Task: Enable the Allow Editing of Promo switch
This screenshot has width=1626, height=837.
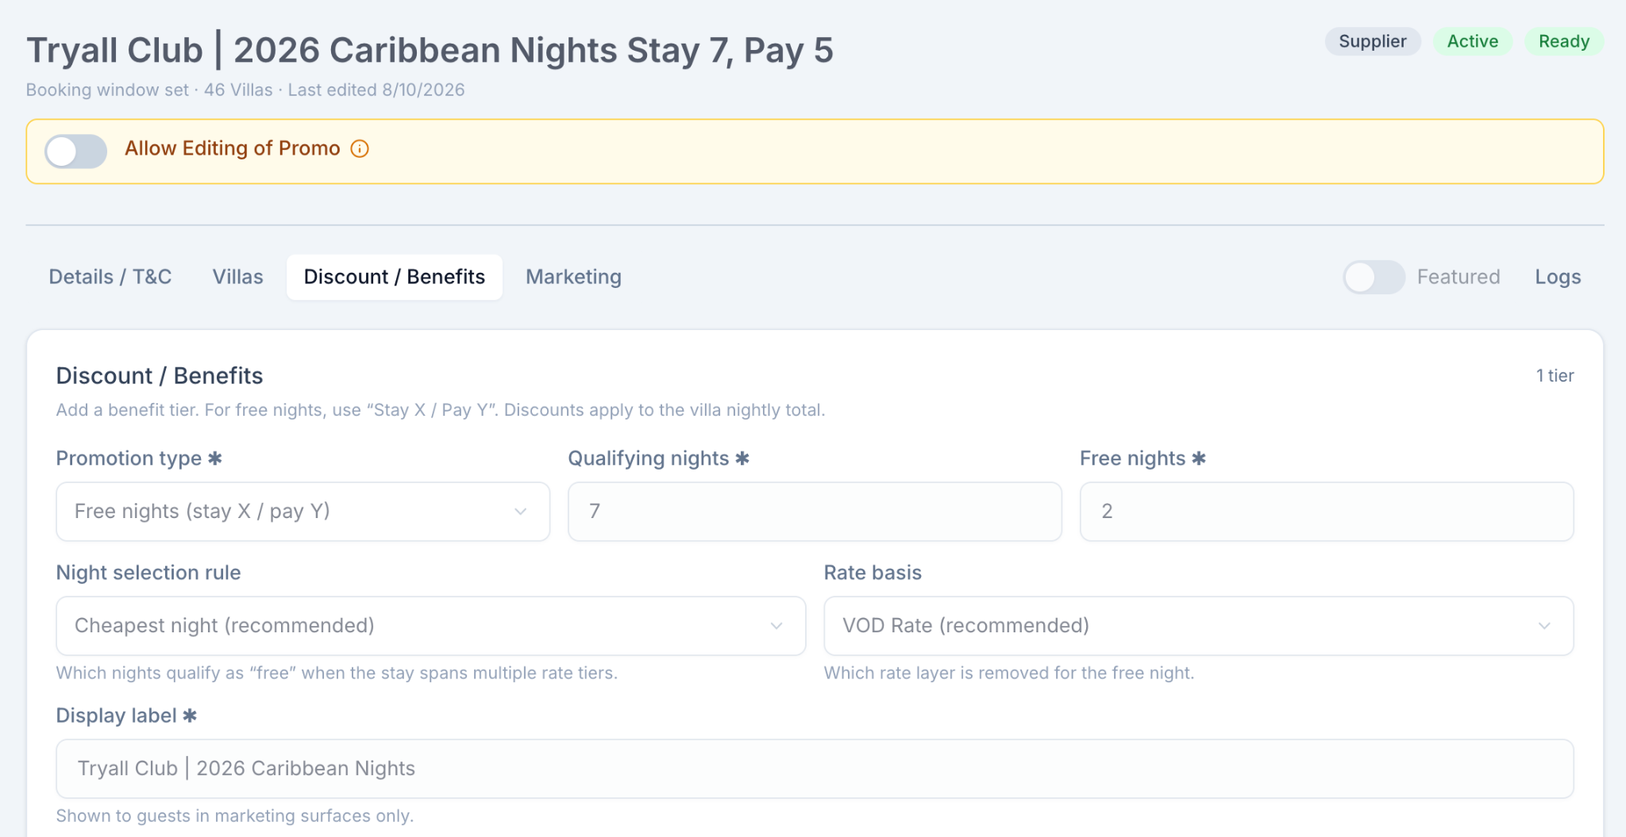Action: (76, 151)
